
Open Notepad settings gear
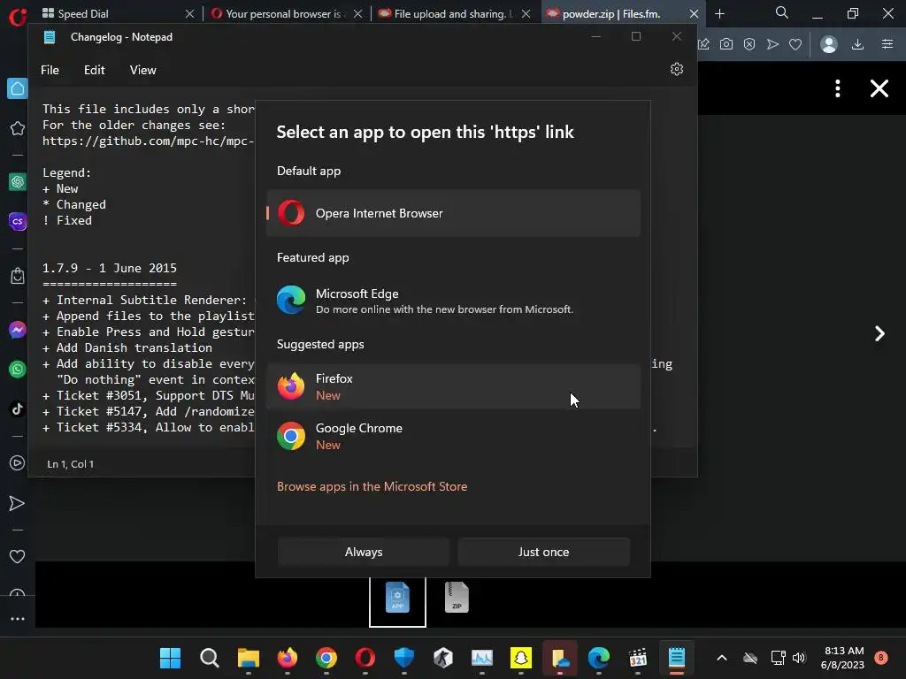coord(677,69)
